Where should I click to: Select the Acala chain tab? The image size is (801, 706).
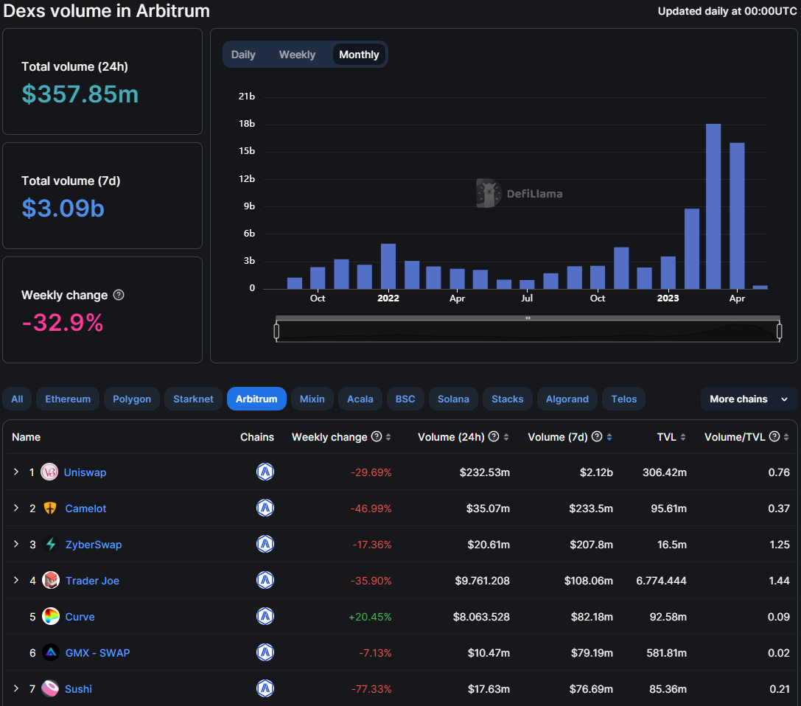[360, 399]
